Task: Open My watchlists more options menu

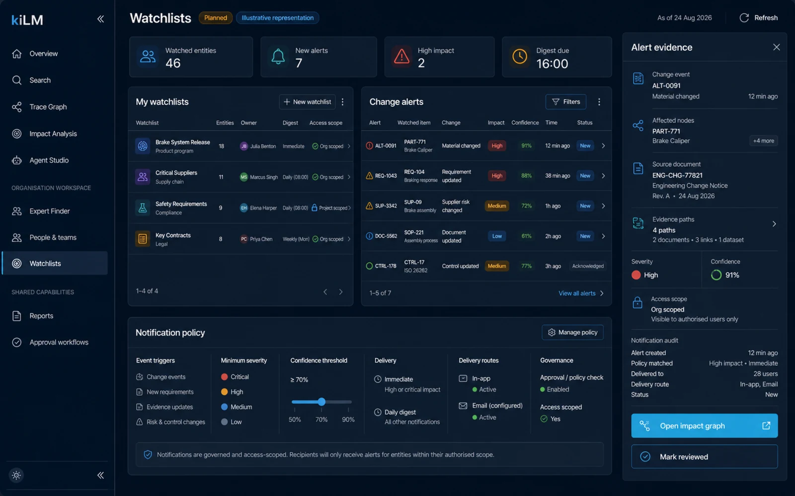Action: pyautogui.click(x=342, y=102)
